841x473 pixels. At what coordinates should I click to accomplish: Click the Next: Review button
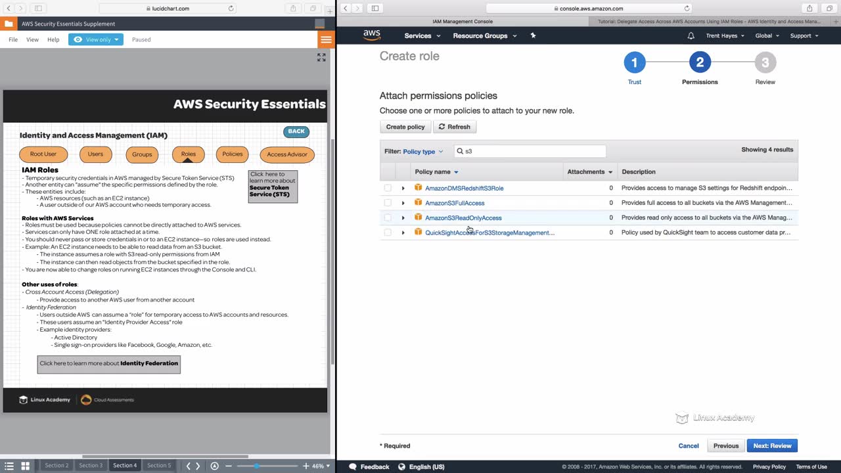(x=772, y=446)
